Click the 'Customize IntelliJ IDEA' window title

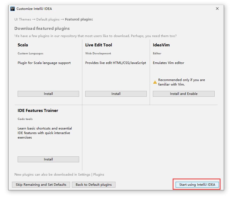[x=34, y=9]
